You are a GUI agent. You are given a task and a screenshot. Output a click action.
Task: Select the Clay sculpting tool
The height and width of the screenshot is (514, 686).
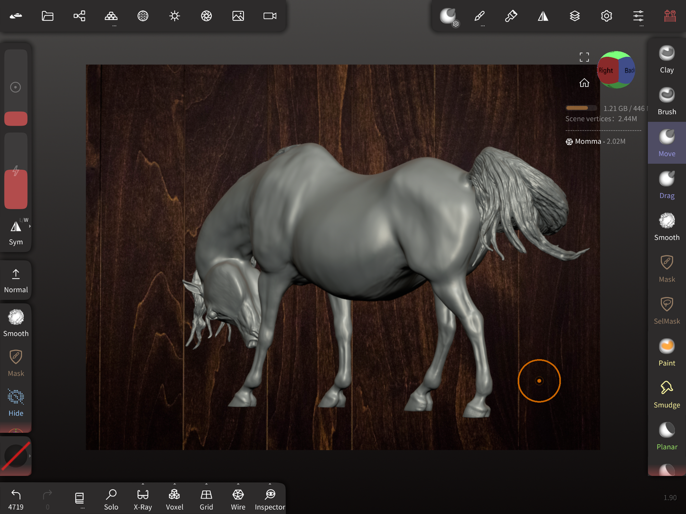click(x=667, y=59)
